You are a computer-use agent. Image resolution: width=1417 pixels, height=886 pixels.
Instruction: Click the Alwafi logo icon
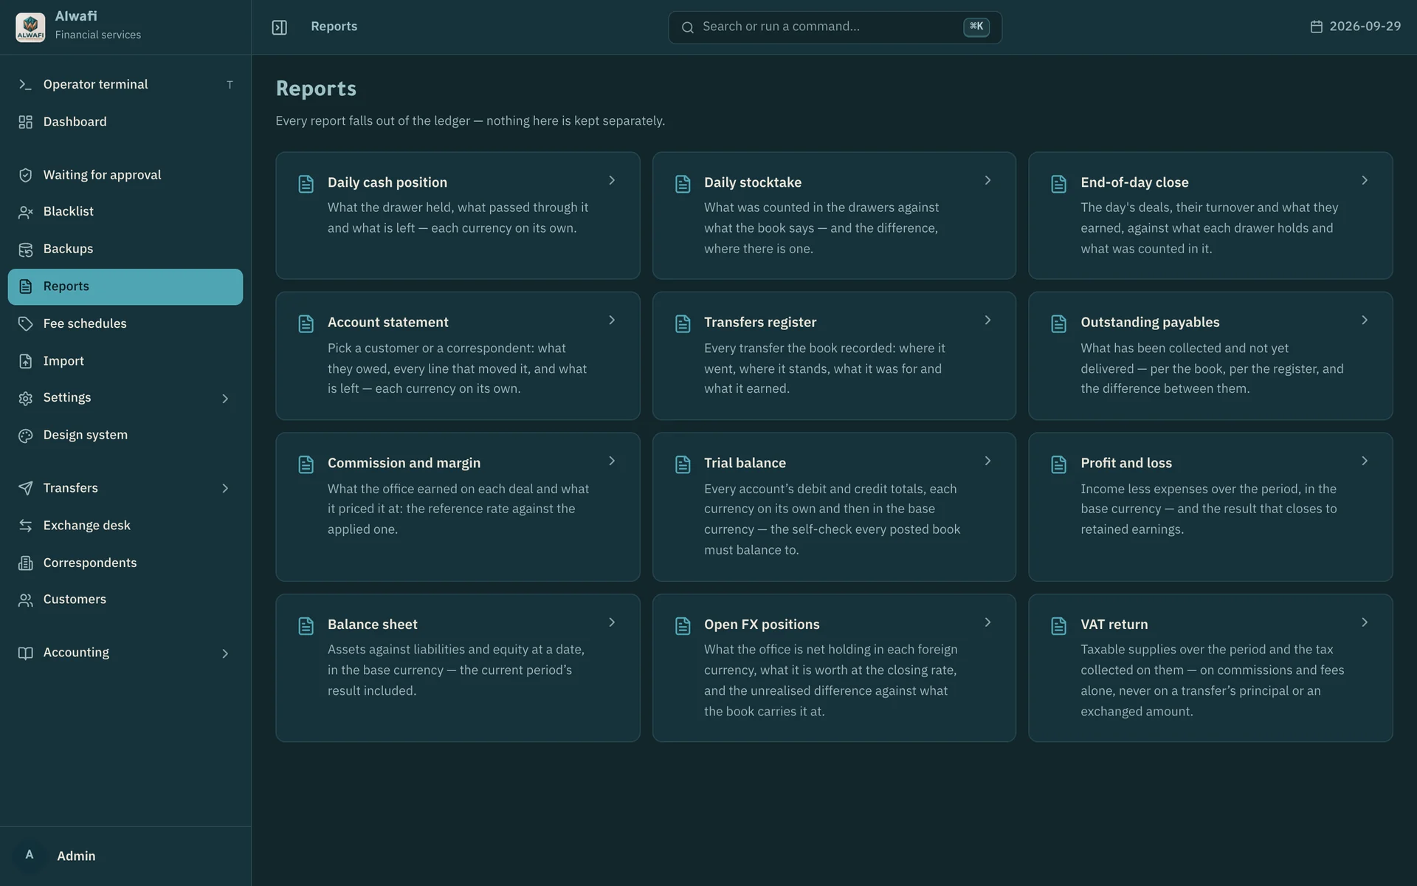30,27
